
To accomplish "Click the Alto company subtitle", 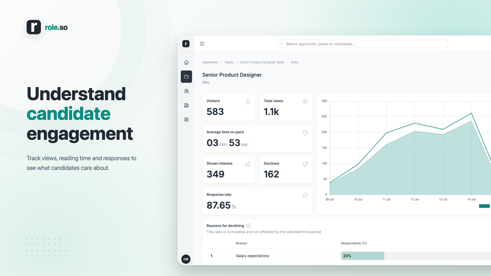I will (x=206, y=82).
